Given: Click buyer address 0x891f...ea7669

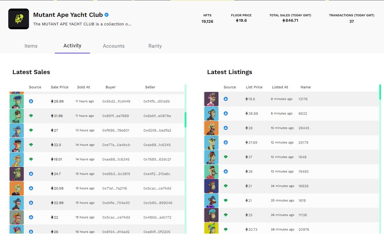Looking at the screenshot, I should pos(116,116).
